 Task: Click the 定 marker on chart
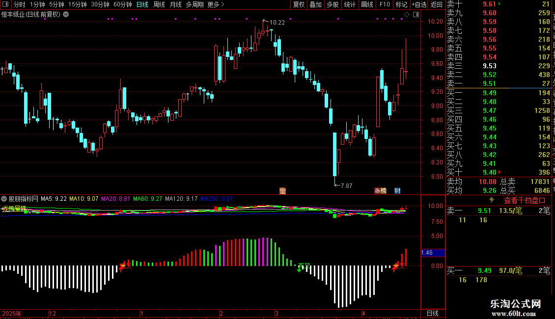point(282,191)
